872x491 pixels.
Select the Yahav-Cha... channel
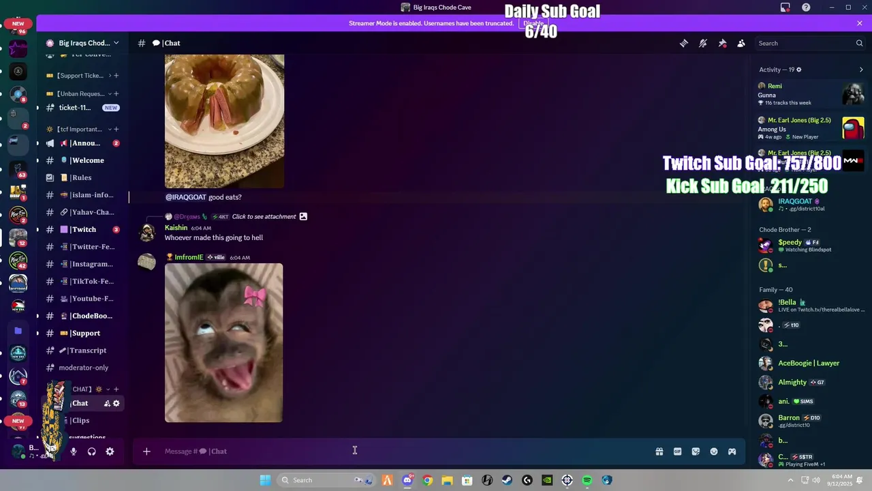(x=82, y=212)
